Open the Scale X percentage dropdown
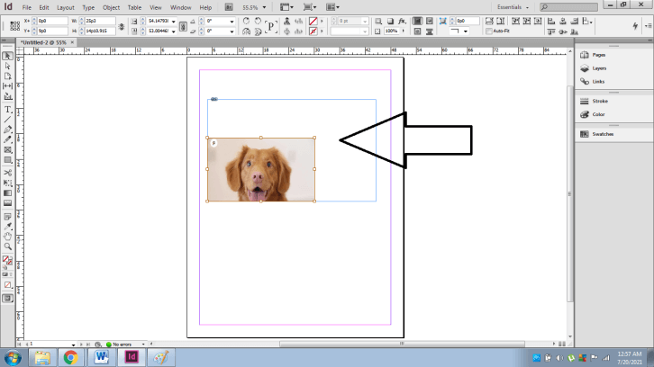 coord(174,21)
